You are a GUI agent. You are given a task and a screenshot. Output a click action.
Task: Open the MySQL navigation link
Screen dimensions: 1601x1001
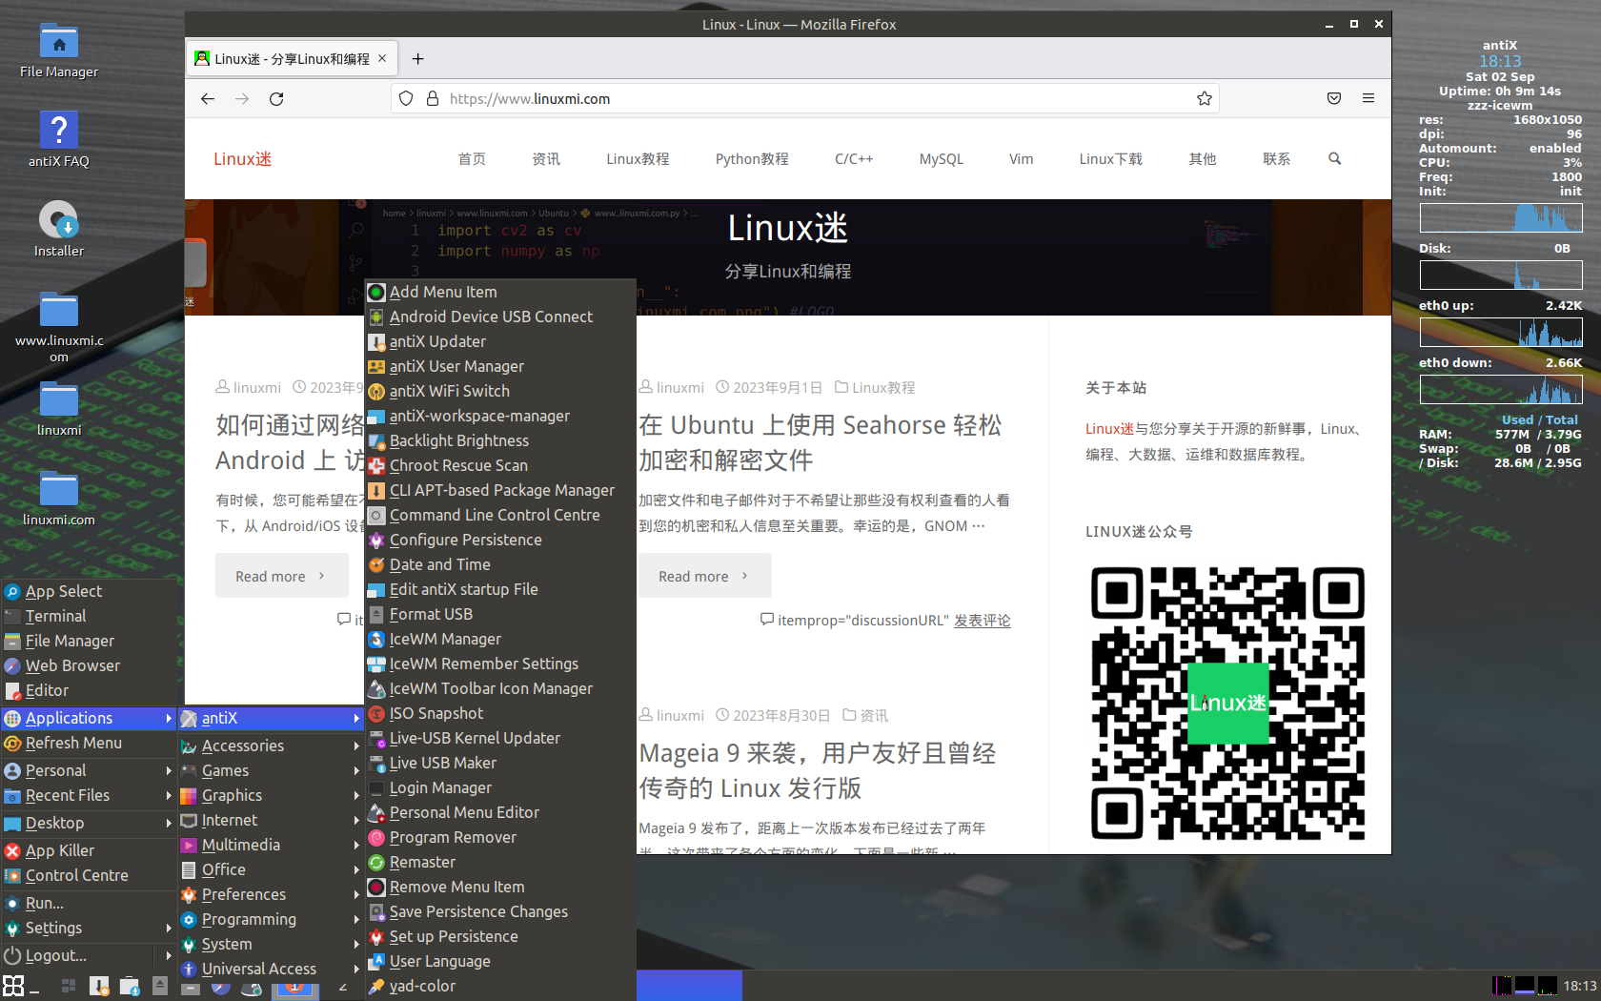(942, 159)
